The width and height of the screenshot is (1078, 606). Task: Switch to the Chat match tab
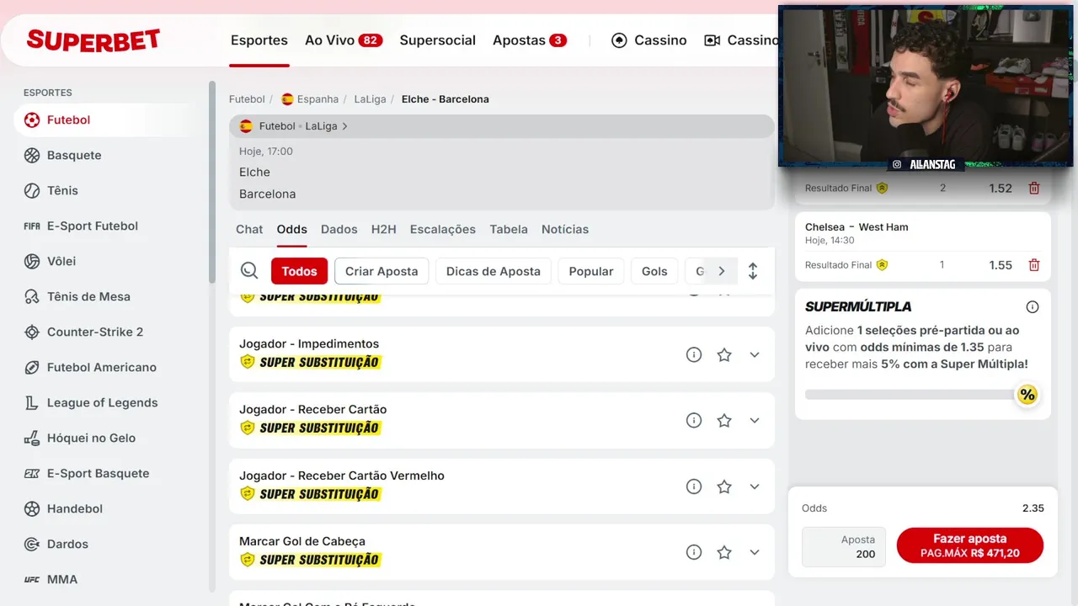249,230
